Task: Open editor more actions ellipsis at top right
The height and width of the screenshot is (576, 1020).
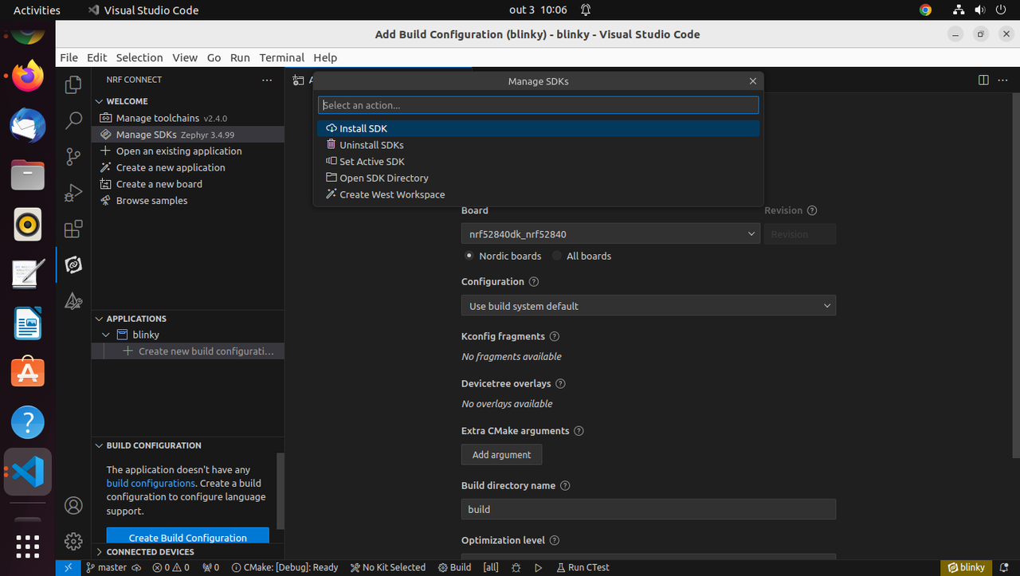Action: (x=1004, y=80)
